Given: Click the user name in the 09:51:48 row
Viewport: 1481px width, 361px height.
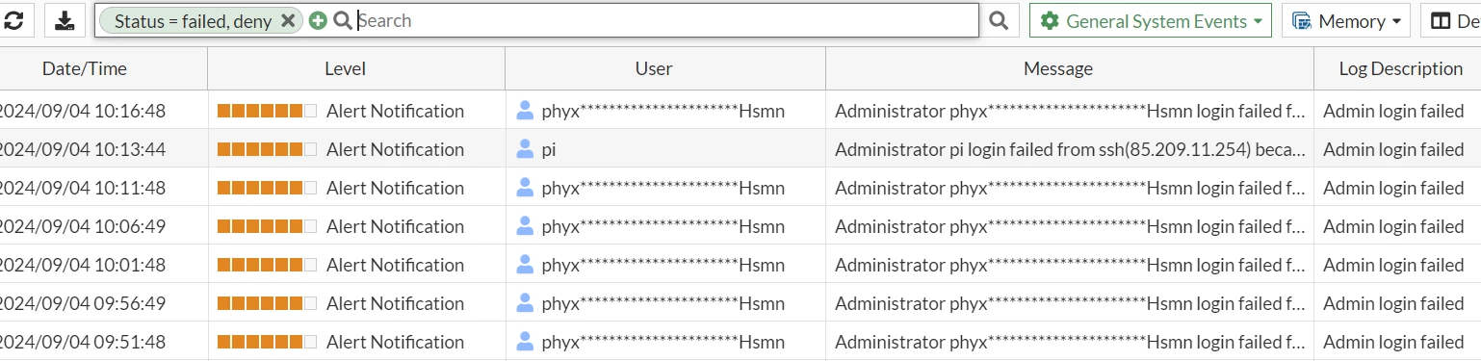Looking at the screenshot, I should tap(663, 342).
